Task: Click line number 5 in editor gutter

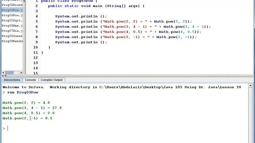Action: [x=37, y=21]
